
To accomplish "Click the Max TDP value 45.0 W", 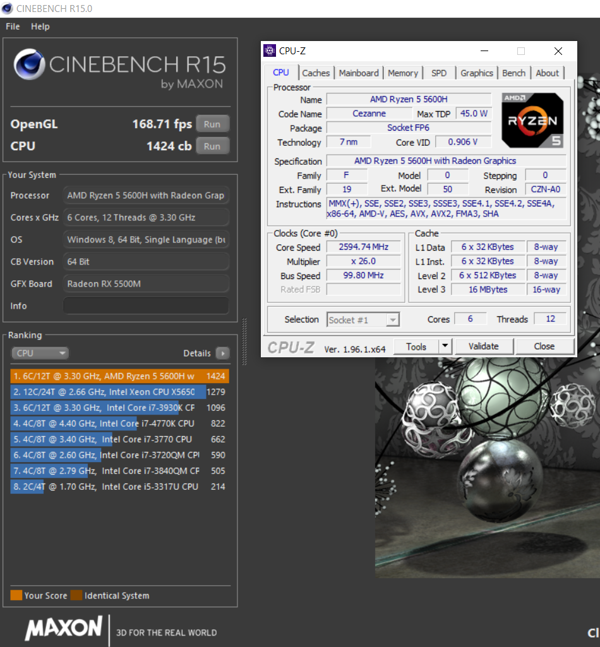I will (474, 114).
